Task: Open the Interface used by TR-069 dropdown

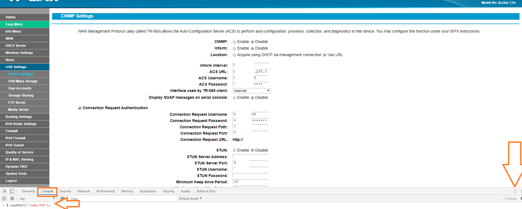Action: click(x=252, y=91)
